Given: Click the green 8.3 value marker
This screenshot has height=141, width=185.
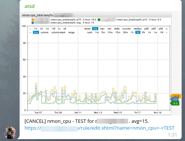Looking at the screenshot, I should click(x=175, y=103).
